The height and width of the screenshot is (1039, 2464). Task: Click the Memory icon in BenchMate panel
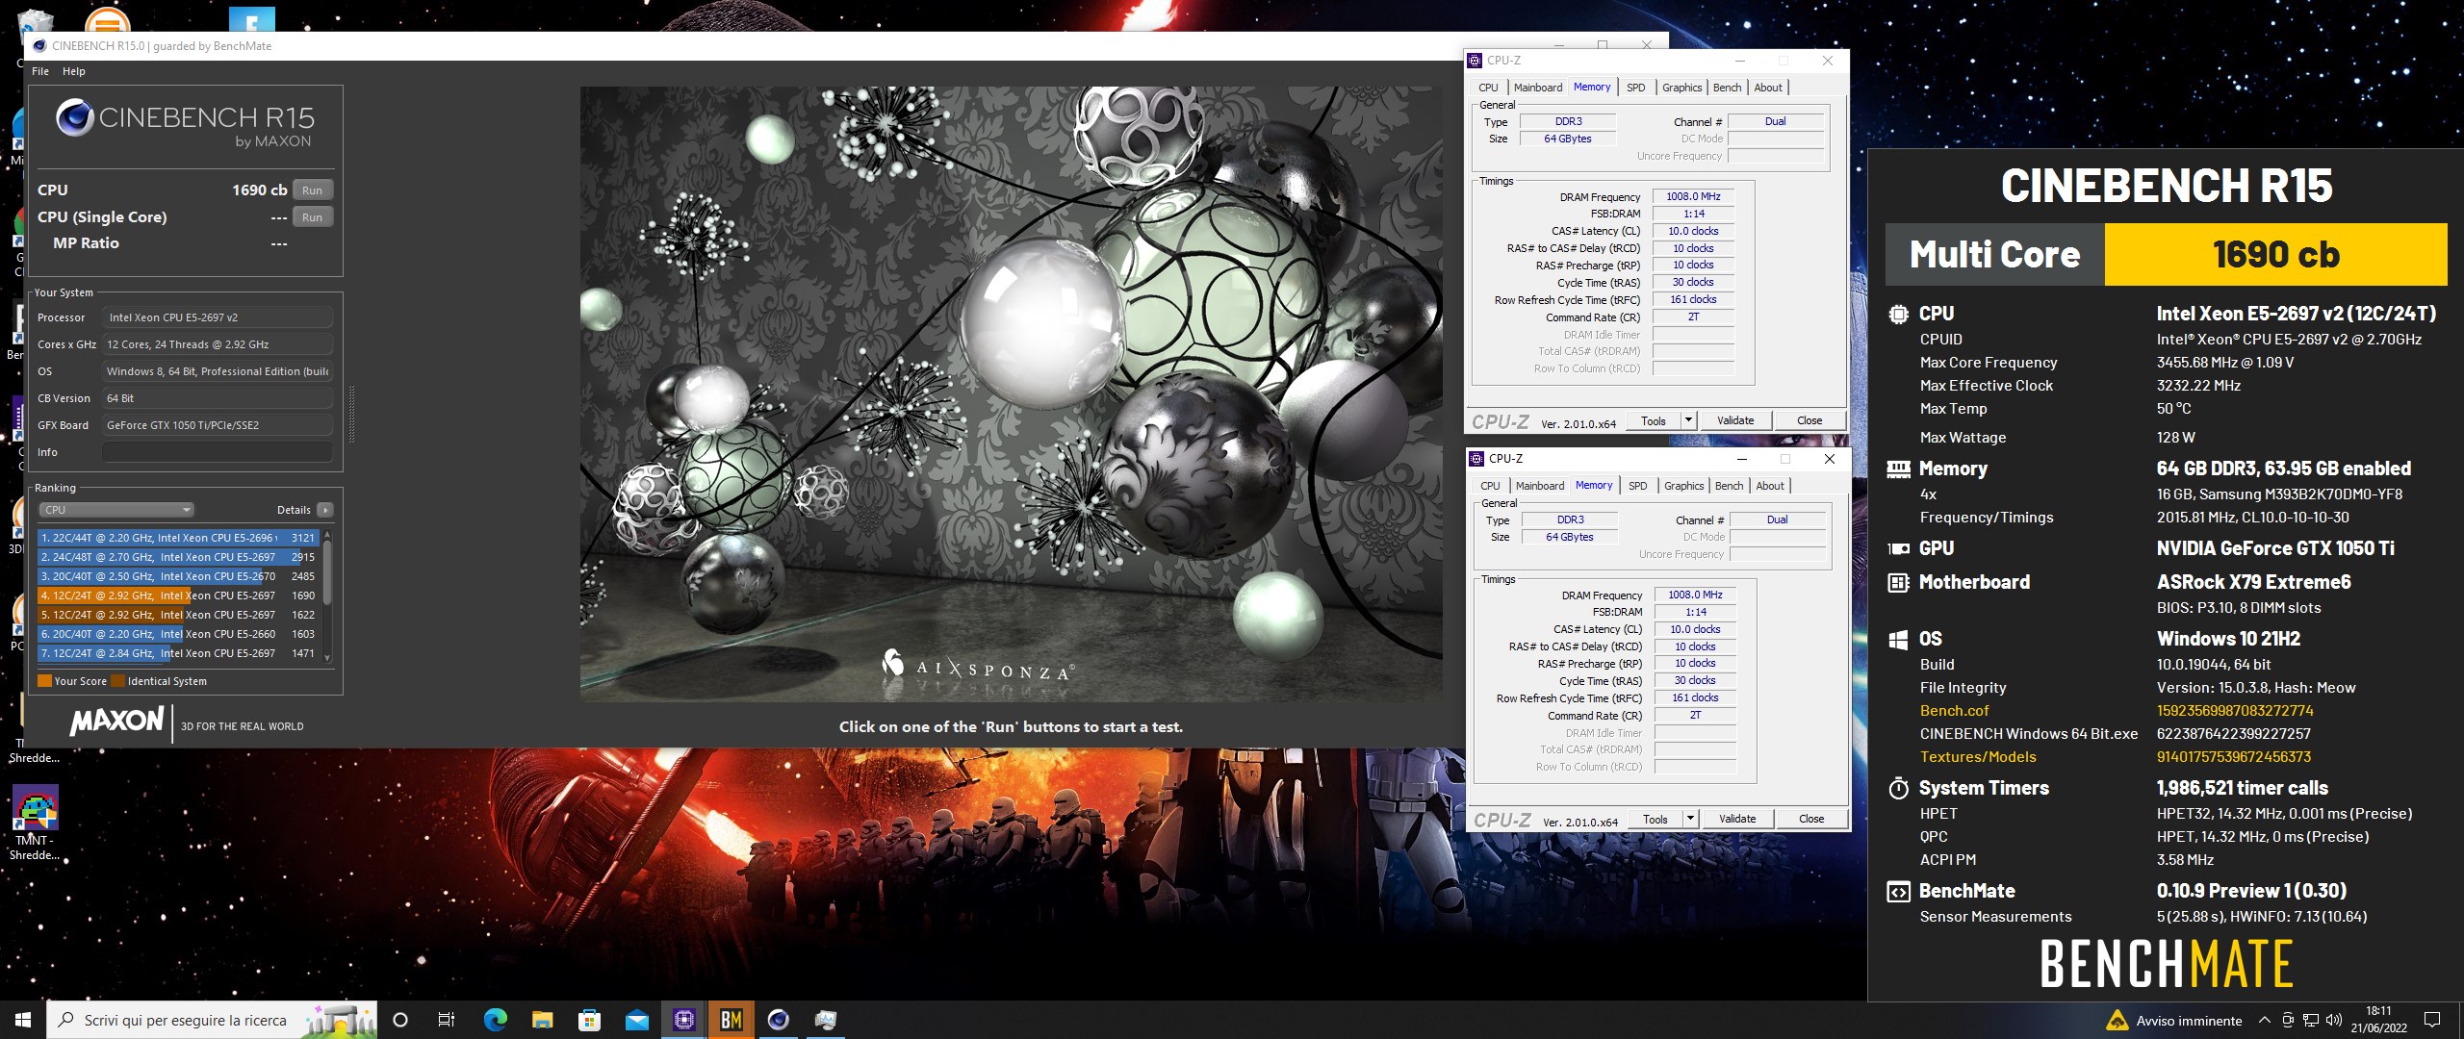[x=1898, y=469]
